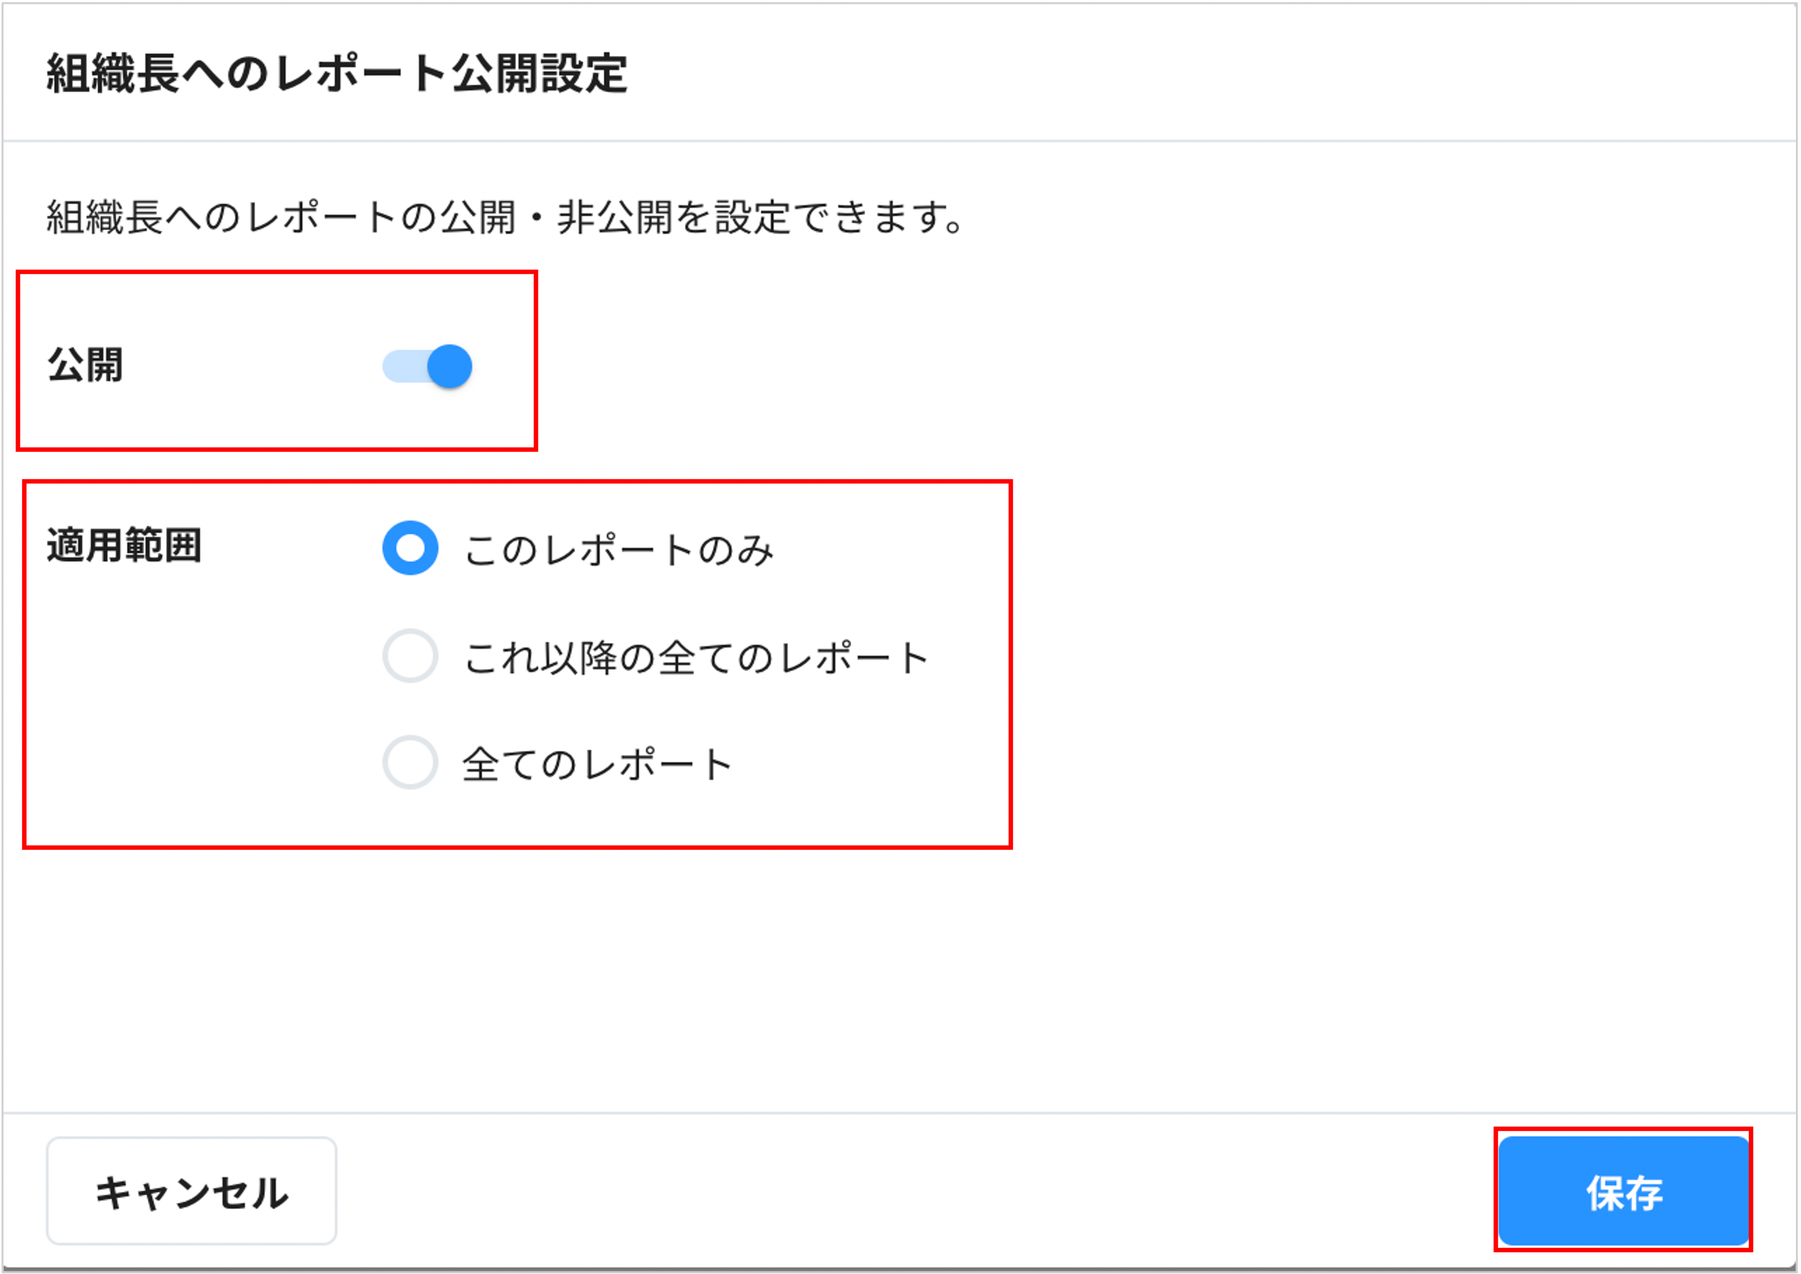This screenshot has width=1801, height=1274.
Task: Click the 全てのレポート option label text
Action: pos(597,764)
